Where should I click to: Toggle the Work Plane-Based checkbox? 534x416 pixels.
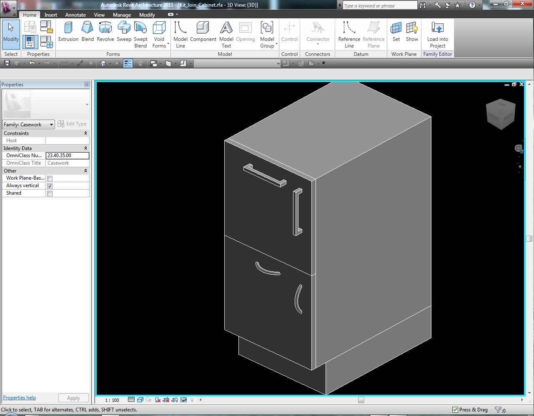pos(50,178)
